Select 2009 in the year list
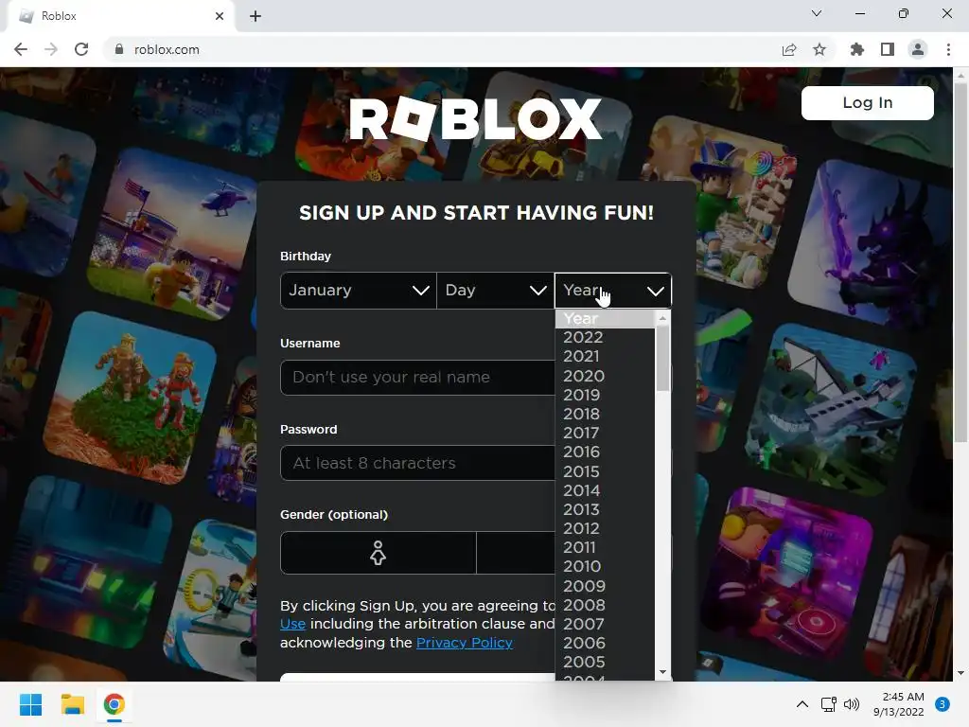 tap(605, 586)
